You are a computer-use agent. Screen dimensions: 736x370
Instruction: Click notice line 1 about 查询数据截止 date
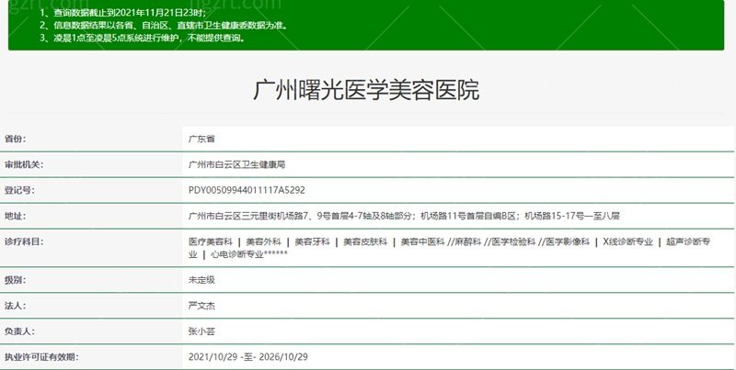(x=123, y=13)
